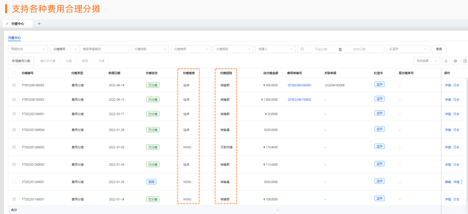468x214 pixels.
Task: Click the pin icon on 分摊中心 tab
Action: [7, 23]
